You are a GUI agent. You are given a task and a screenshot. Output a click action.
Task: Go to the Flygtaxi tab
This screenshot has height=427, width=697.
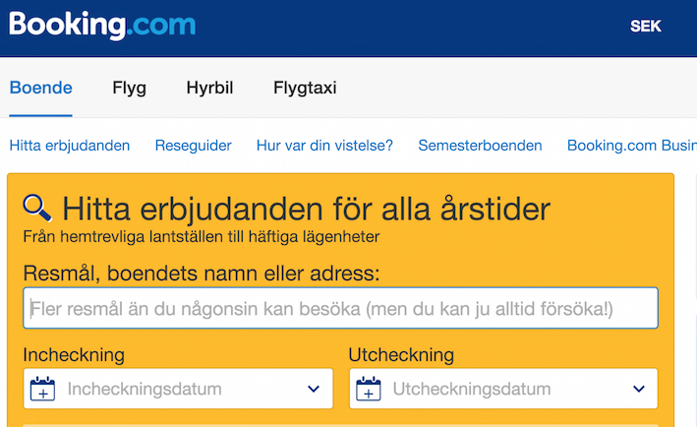click(305, 88)
